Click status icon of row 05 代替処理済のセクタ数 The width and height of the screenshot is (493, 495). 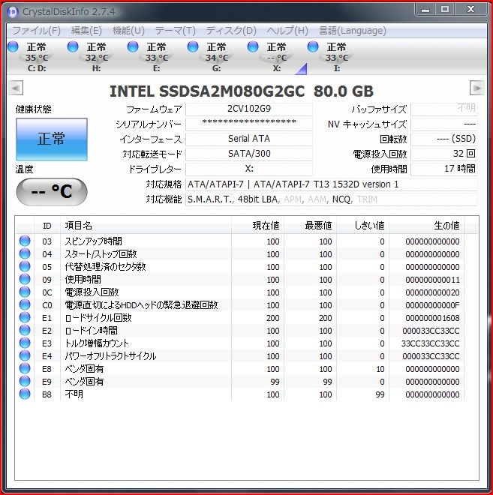(x=25, y=266)
